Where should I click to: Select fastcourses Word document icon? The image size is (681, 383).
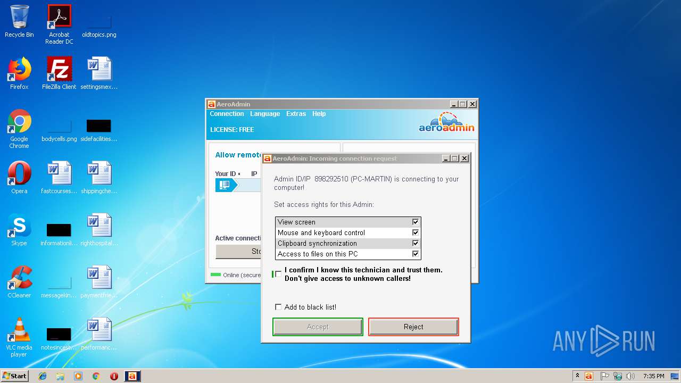59,178
